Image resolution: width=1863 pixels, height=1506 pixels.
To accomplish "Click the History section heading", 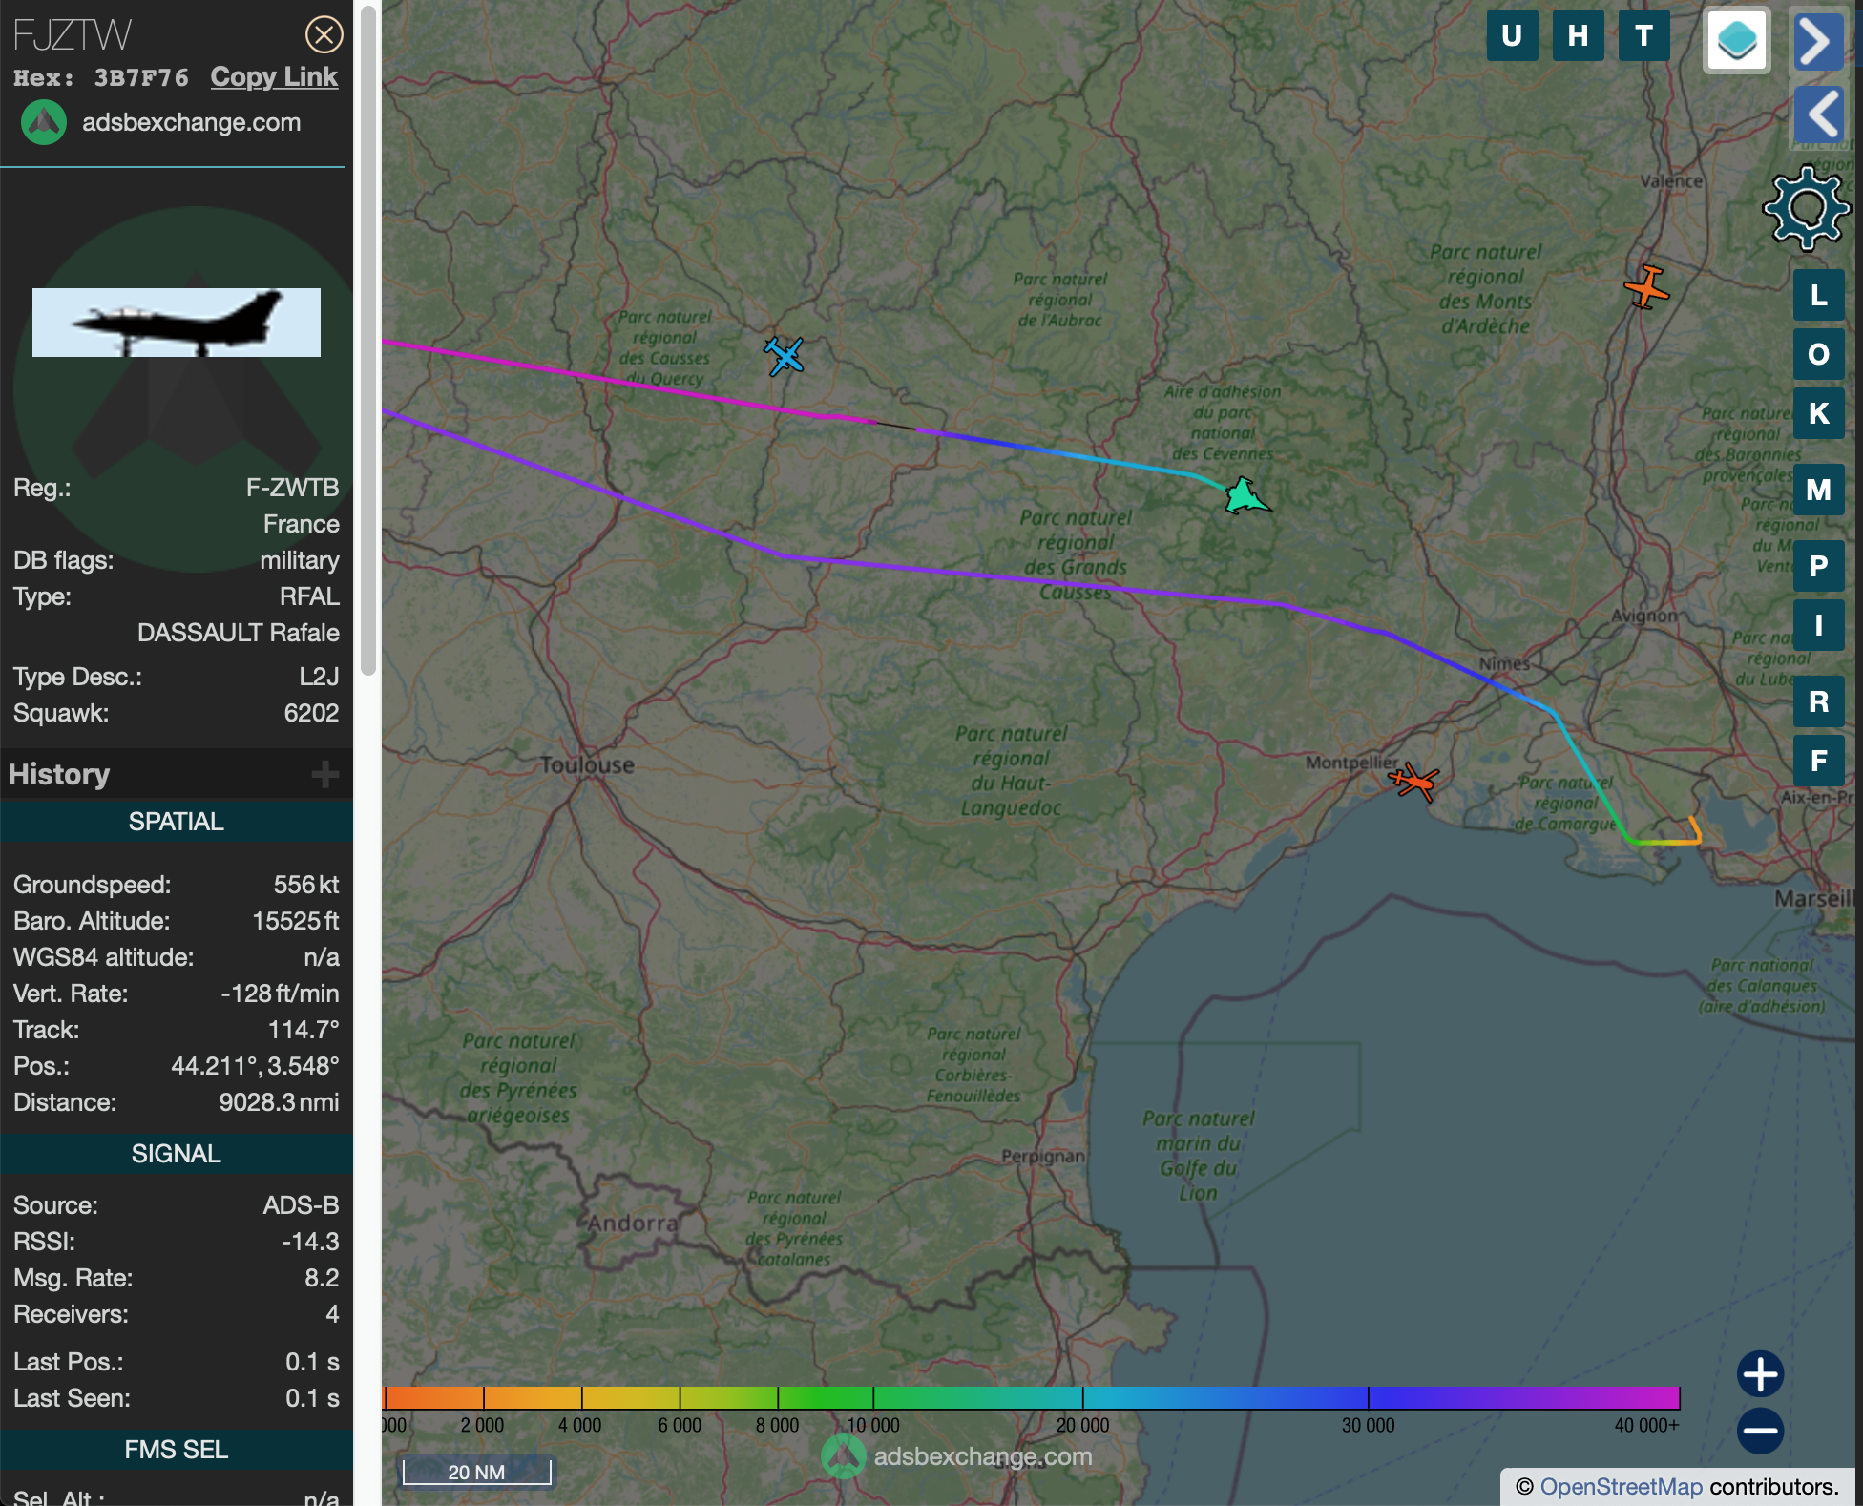I will [59, 774].
